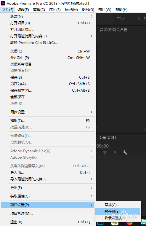Select 关闭所有项目 menu item
Image resolution: width=146 pixels, height=226 pixels.
click(48, 64)
